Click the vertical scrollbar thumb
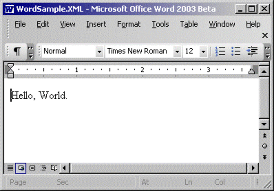The width and height of the screenshot is (274, 191). 264,98
